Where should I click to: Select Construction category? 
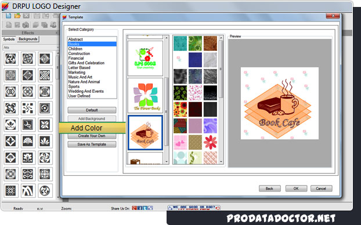92,53
